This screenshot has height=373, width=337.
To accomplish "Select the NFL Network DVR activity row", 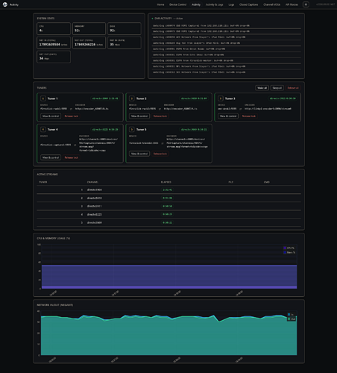I will [x=226, y=66].
